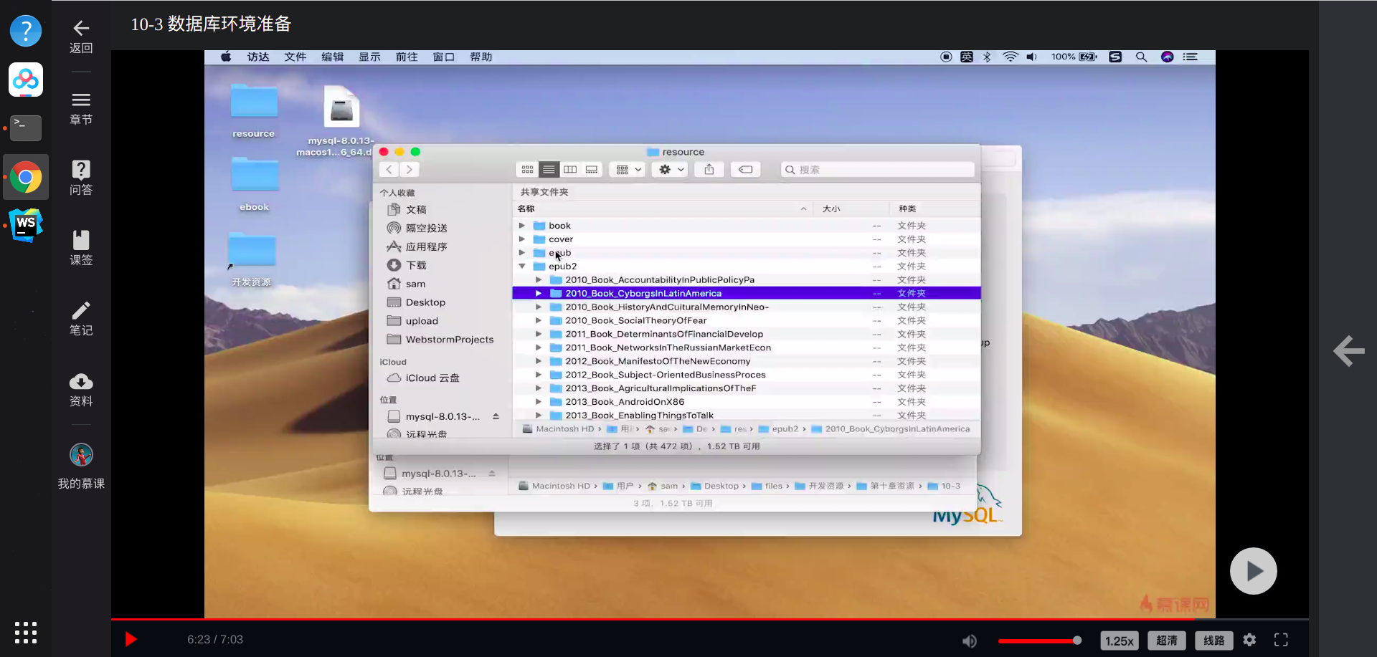Enter fullscreen video mode
Image resolution: width=1377 pixels, height=657 pixels.
(x=1281, y=640)
